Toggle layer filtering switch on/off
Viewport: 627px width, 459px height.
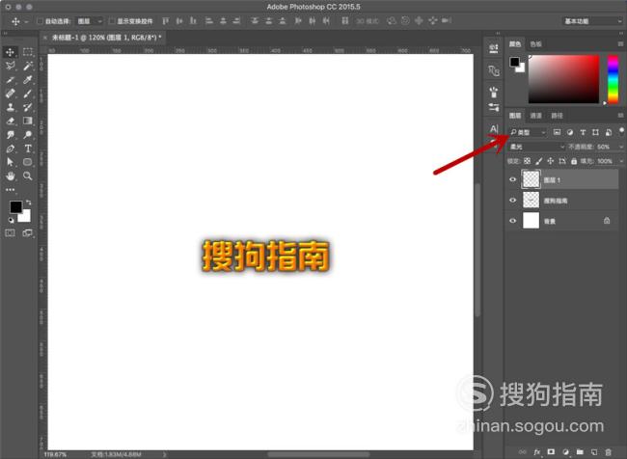pyautogui.click(x=621, y=131)
